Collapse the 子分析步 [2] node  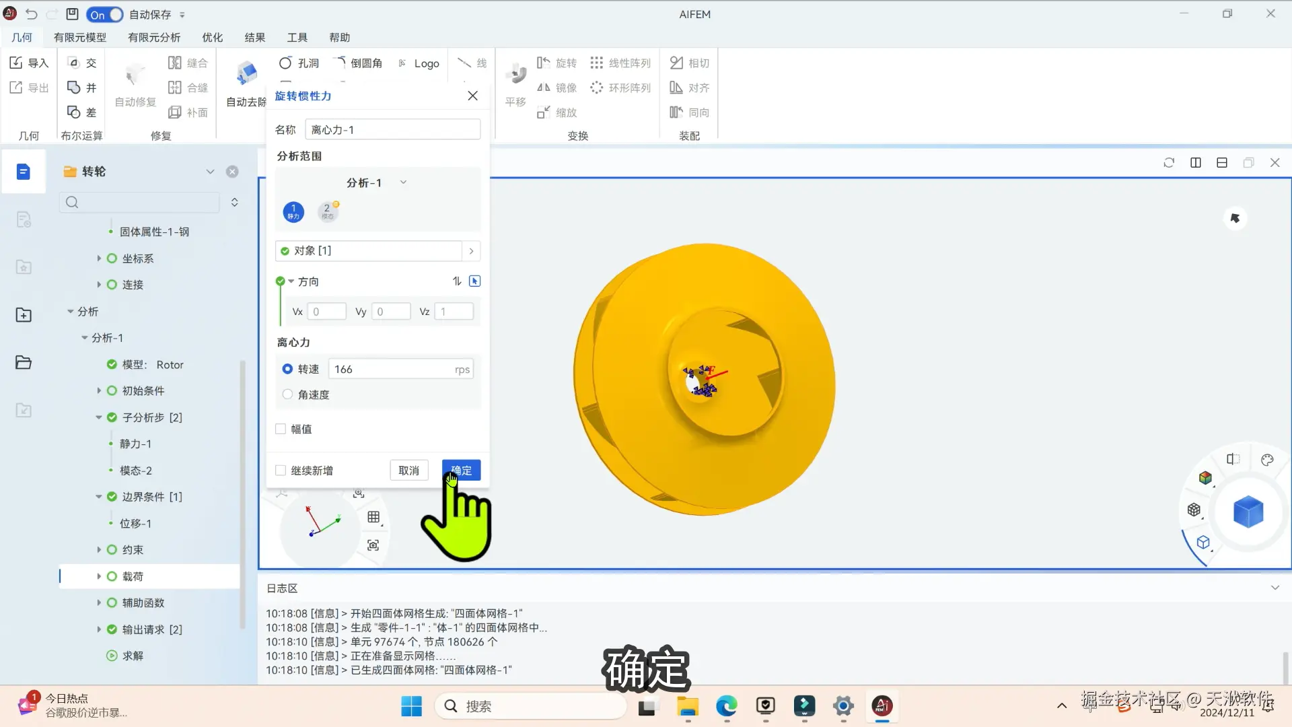(x=99, y=417)
